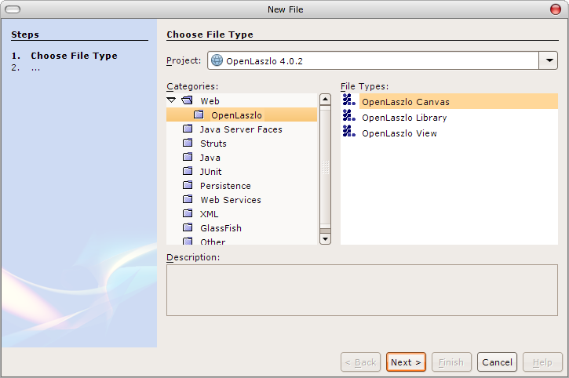
Task: Select the JUnit category
Action: pyautogui.click(x=210, y=172)
